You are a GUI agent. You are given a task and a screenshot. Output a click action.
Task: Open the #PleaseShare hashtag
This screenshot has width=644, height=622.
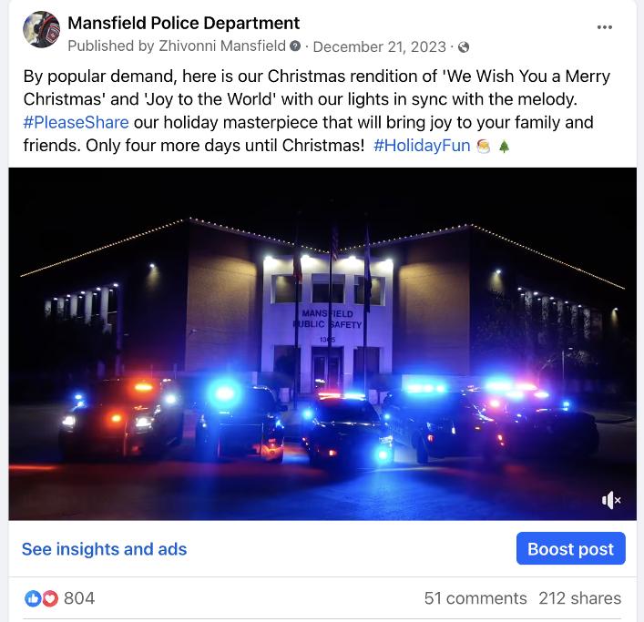tap(76, 122)
